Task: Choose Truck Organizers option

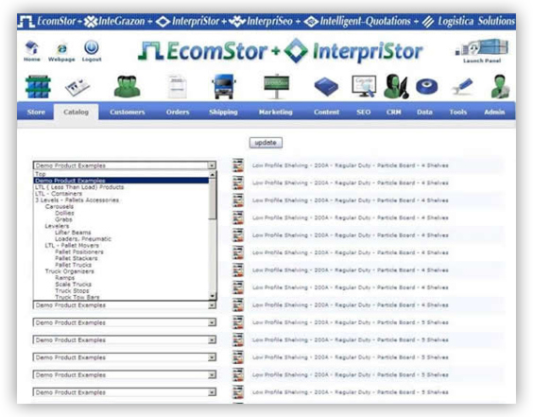Action: (121, 271)
